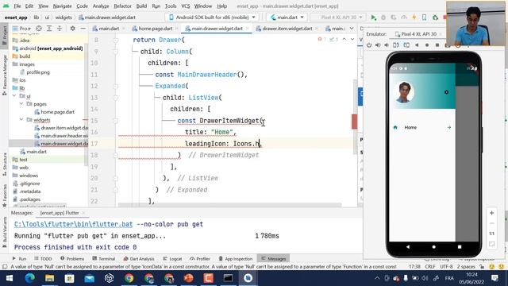Open PowerPoint from the taskbar
The width and height of the screenshot is (508, 286).
188,278
